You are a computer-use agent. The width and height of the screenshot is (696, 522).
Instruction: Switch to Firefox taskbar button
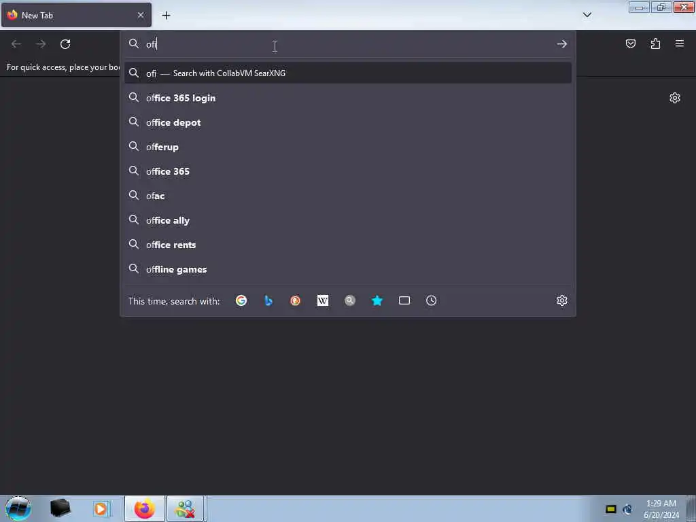tap(145, 508)
